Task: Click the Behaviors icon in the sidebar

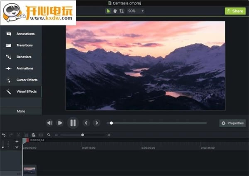Action: point(8,57)
